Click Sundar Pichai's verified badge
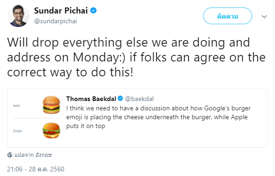This screenshot has height=176, width=275. 93,11
